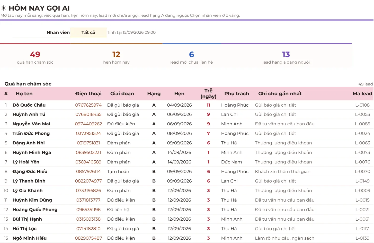Image resolution: width=374 pixels, height=243 pixels.
Task: Select the Tạm hoãn stage cell
Action: [118, 171]
